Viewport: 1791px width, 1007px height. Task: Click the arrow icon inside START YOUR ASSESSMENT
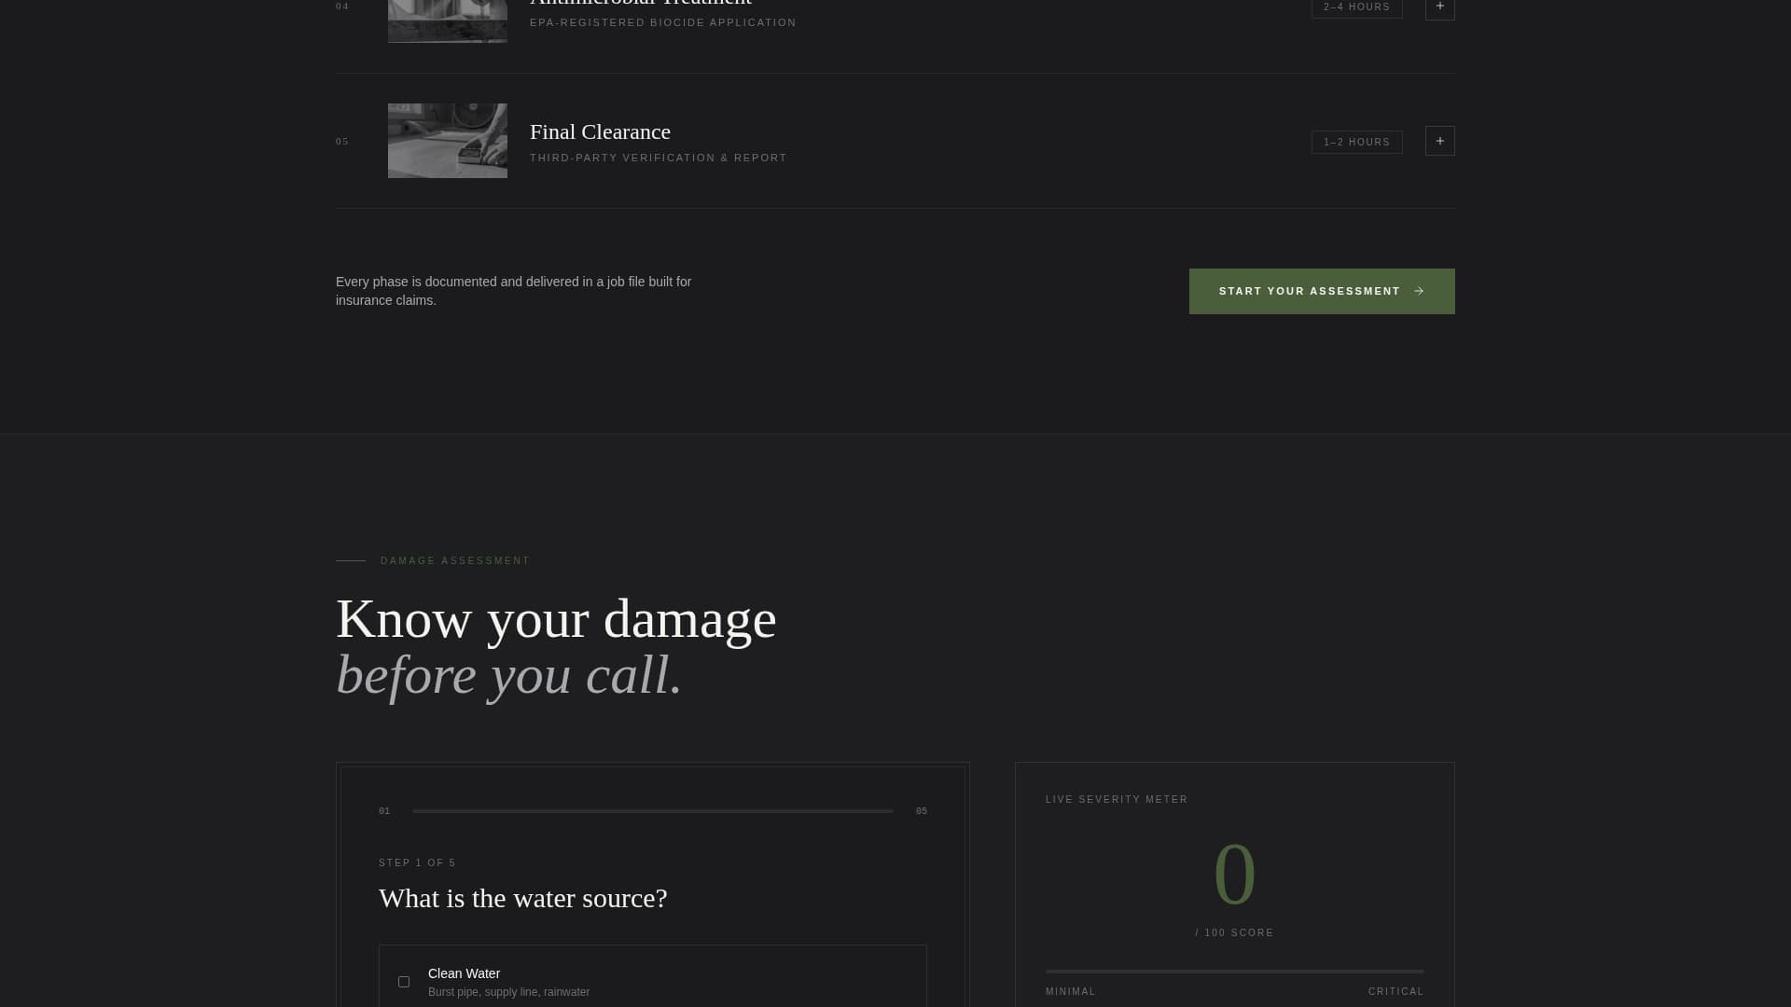[x=1420, y=291]
